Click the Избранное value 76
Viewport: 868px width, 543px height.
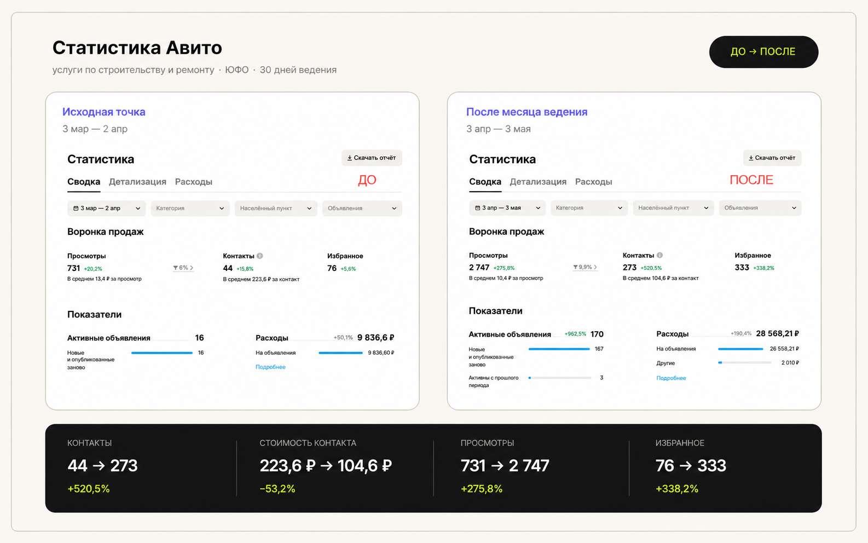[332, 268]
